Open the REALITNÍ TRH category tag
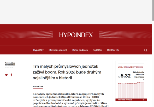The height and width of the screenshot is (107, 154). click(38, 86)
